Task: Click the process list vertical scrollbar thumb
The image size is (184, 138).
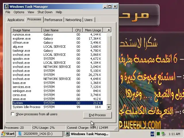Action: 109,70
